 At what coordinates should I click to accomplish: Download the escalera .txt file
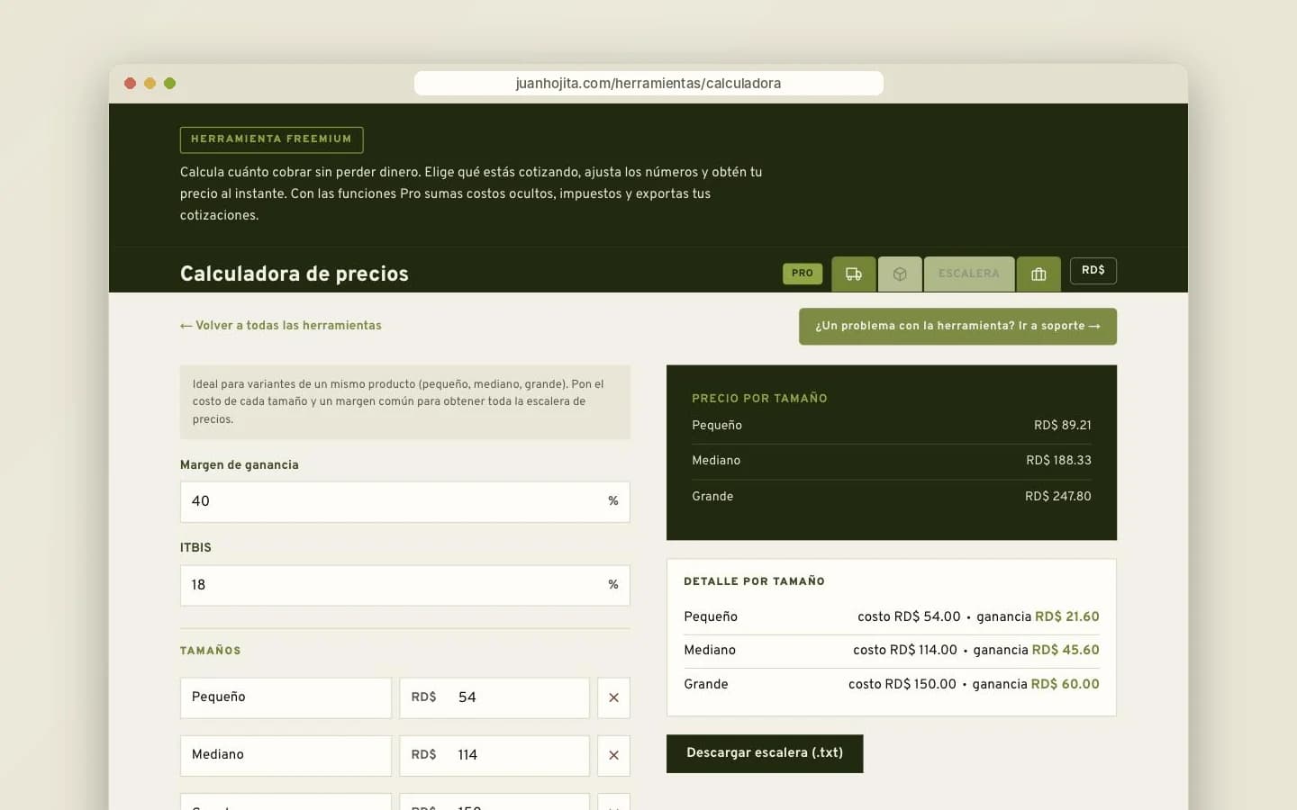pyautogui.click(x=765, y=753)
